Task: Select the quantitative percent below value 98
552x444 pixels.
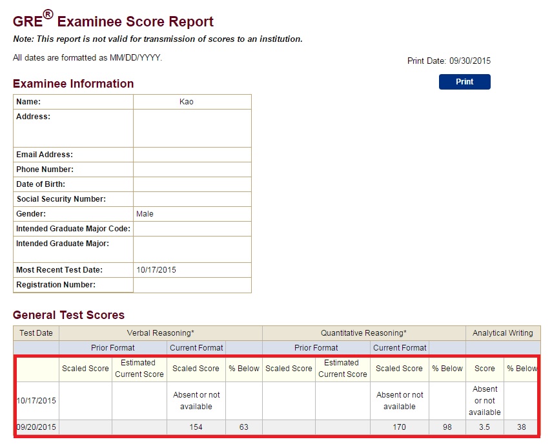Action: point(447,427)
